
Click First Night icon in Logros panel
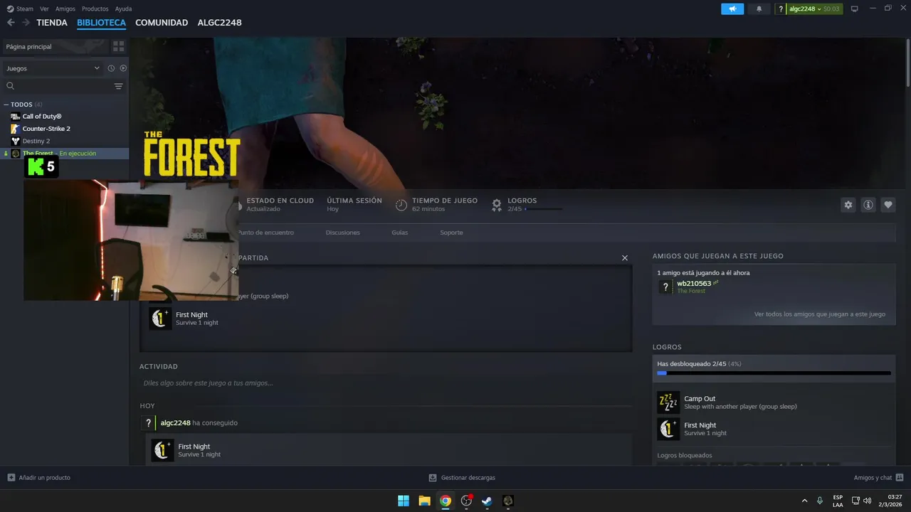tap(668, 429)
